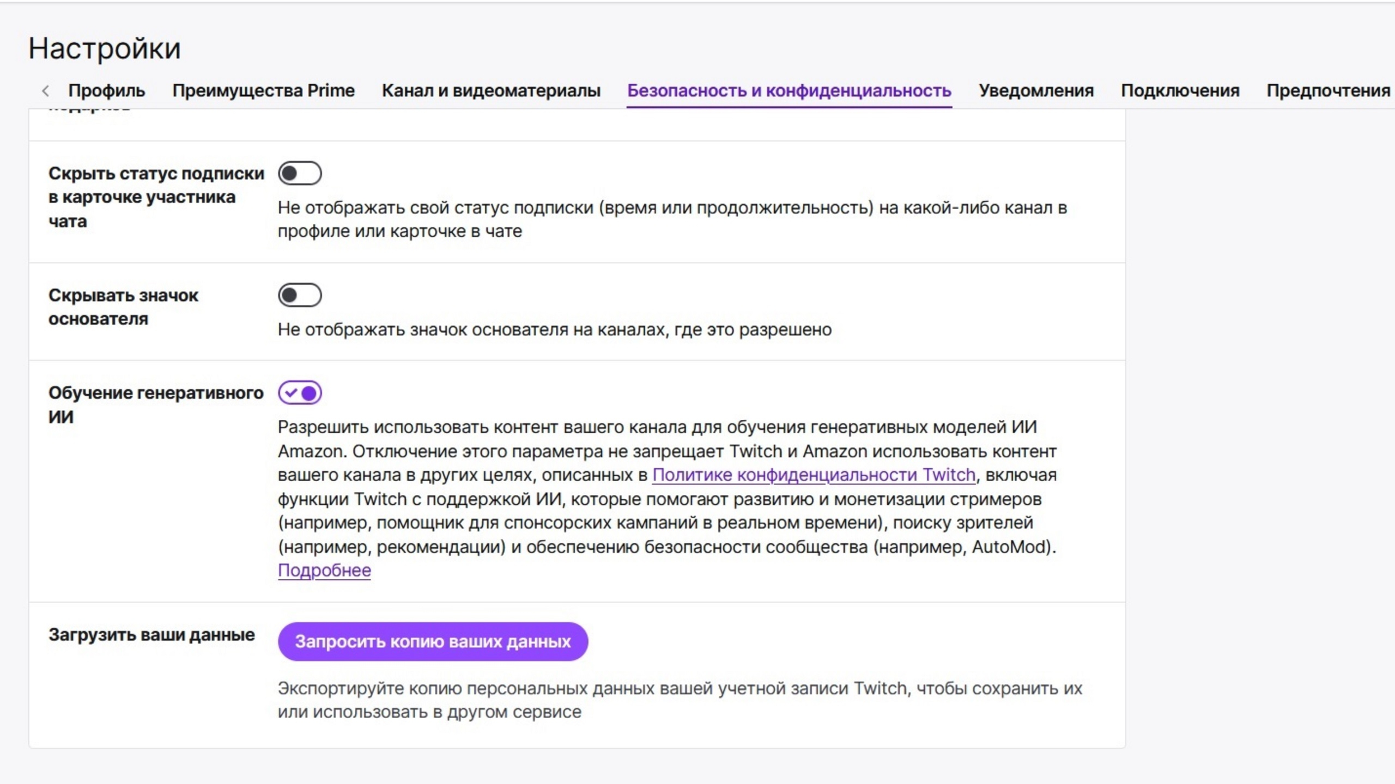The width and height of the screenshot is (1395, 784).
Task: Follow the Подробнее link
Action: (324, 571)
